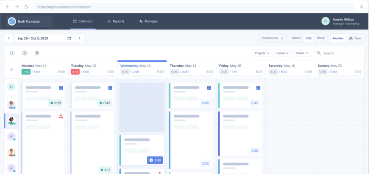Click the red 8:16 logged time badge
Image resolution: width=369 pixels, height=174 pixels.
coord(75,72)
